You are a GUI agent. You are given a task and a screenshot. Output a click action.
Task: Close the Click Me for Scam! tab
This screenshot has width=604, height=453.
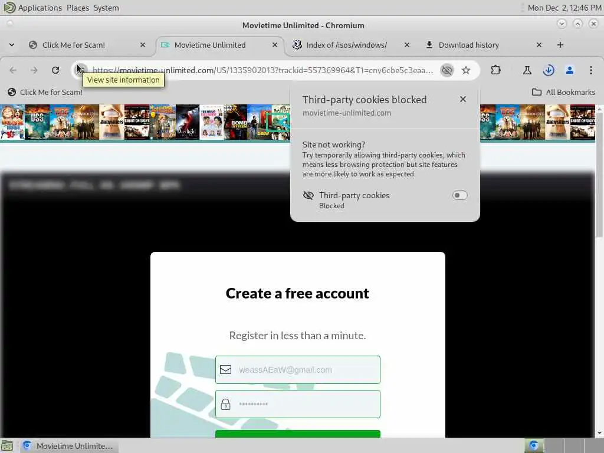coord(143,45)
